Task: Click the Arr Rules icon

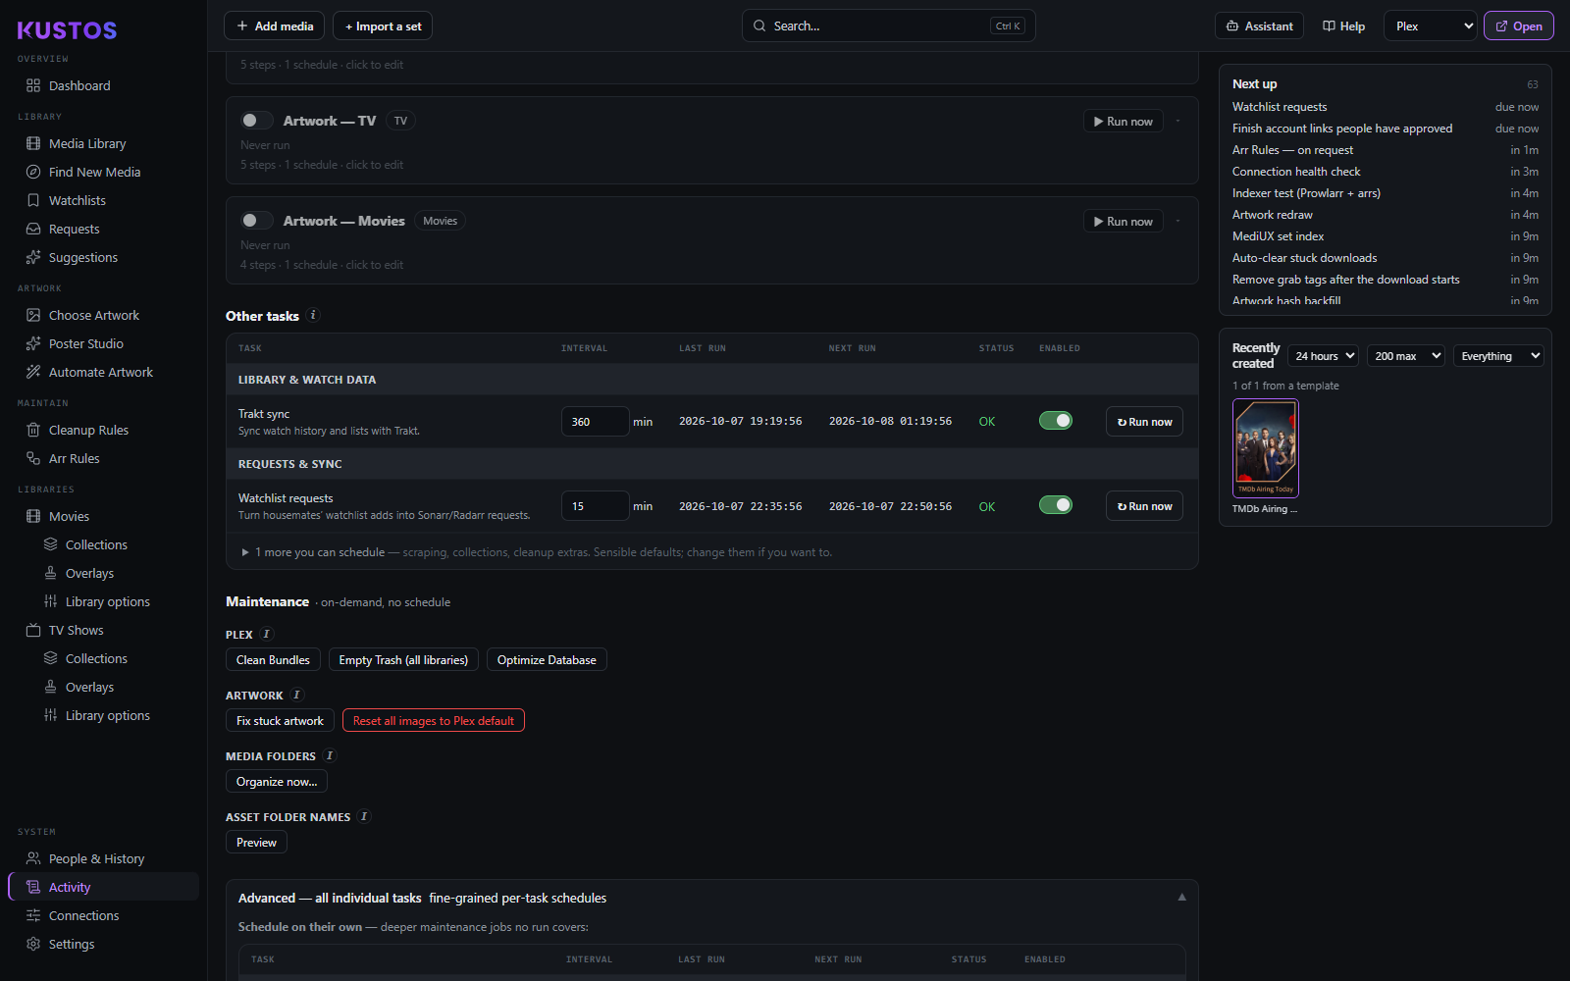Action: [x=33, y=458]
